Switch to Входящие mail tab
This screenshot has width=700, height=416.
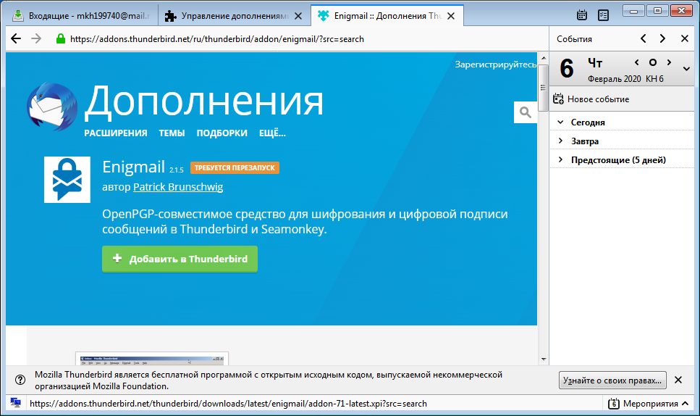pyautogui.click(x=81, y=16)
